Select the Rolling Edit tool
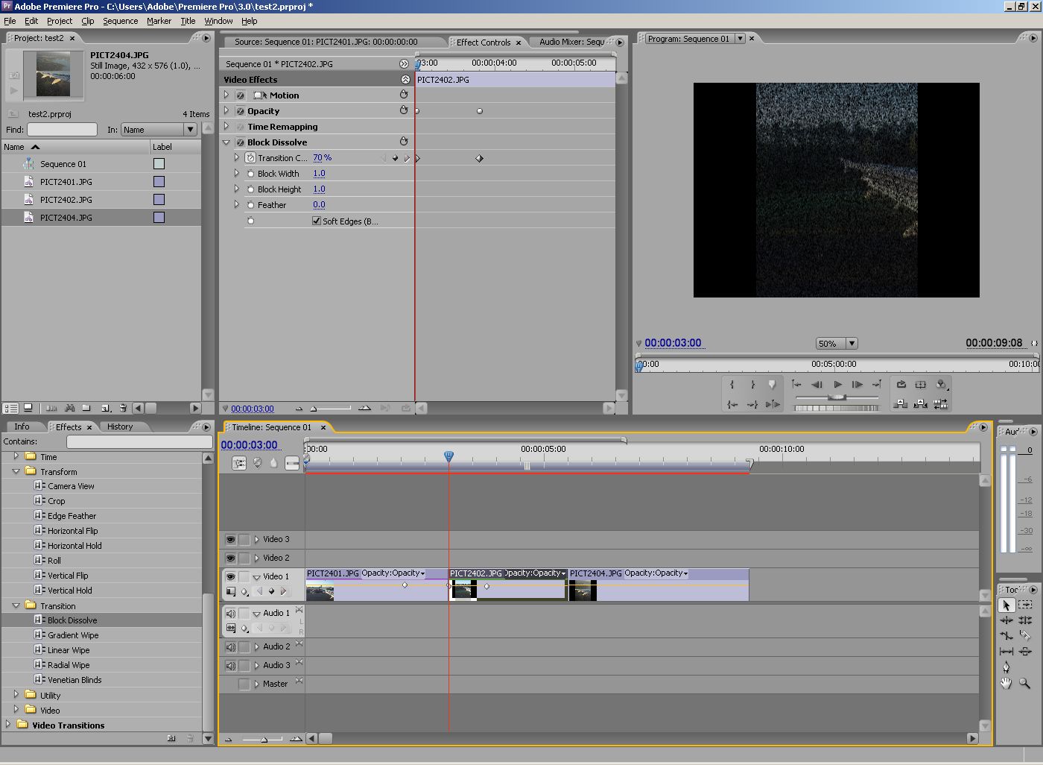The width and height of the screenshot is (1043, 765). click(1025, 620)
